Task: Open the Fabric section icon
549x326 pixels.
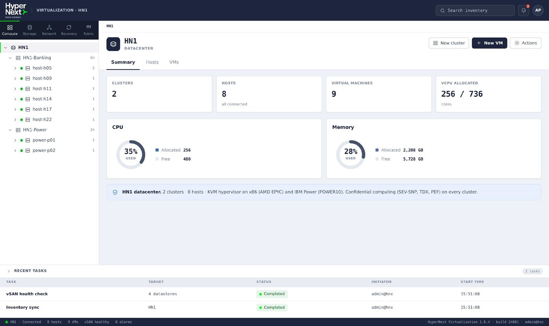Action: pyautogui.click(x=89, y=27)
